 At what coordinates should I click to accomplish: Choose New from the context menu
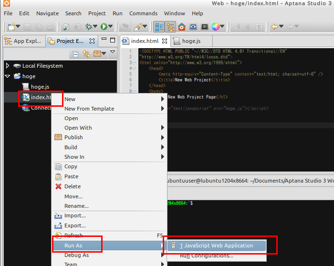pyautogui.click(x=109, y=99)
